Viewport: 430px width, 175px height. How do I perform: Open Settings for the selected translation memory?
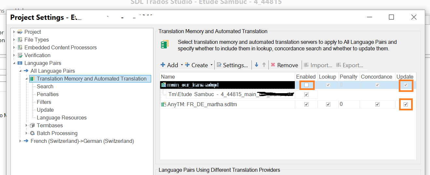point(232,65)
